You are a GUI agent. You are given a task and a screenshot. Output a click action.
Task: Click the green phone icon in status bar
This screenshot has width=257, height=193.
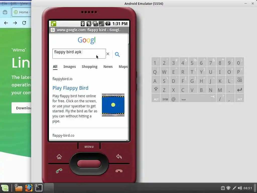point(53,24)
